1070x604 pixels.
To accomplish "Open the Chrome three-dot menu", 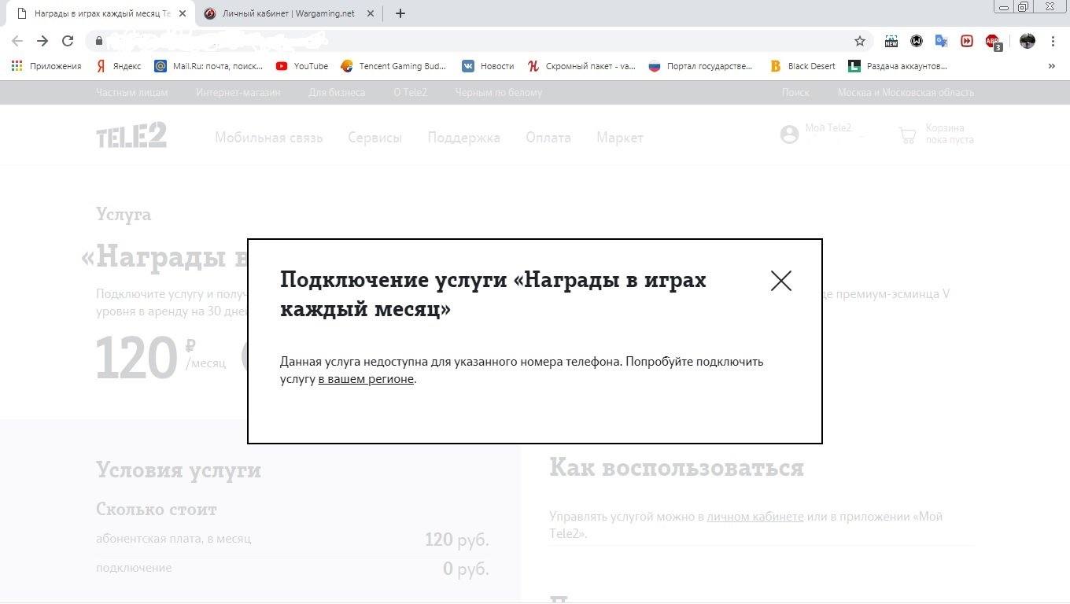I will [1053, 41].
